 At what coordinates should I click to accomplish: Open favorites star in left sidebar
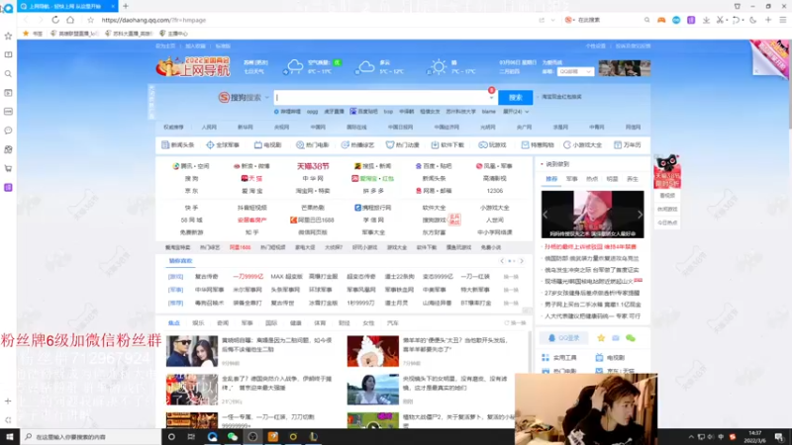pyautogui.click(x=8, y=36)
